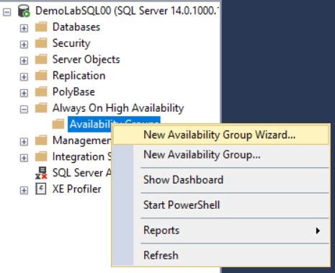Select the XE Profiler tree item
Viewport: 335px width, 273px height.
76,189
